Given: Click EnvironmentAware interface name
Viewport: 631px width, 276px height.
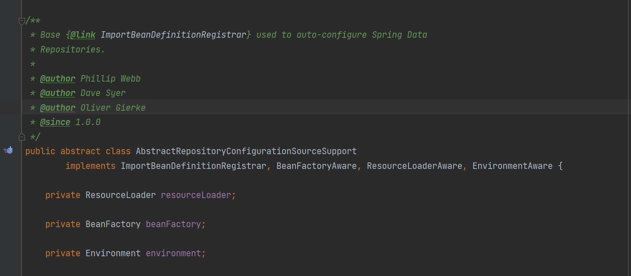Looking at the screenshot, I should [513, 166].
